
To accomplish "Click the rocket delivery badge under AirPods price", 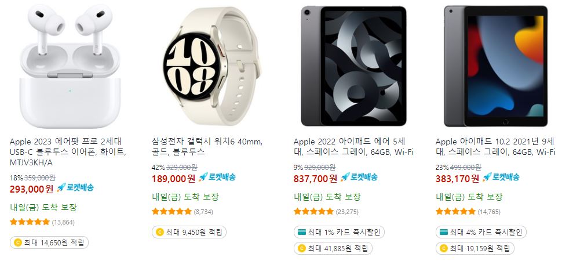I will 75,187.
